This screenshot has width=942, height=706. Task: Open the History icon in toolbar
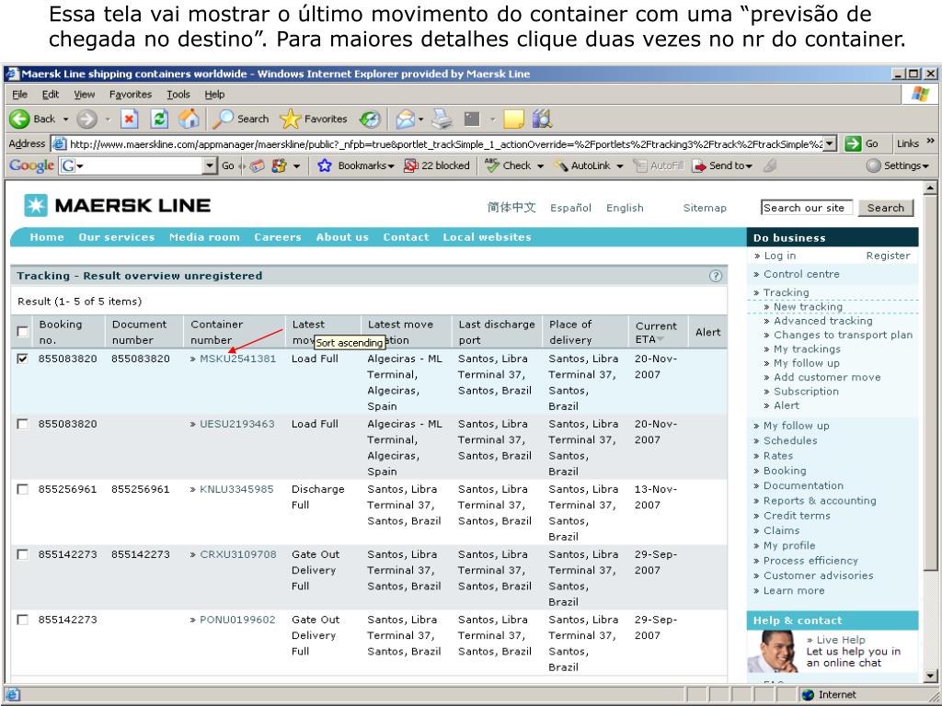click(x=370, y=119)
